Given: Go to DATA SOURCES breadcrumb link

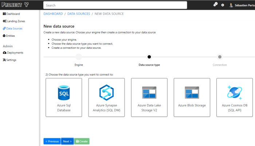Looking at the screenshot, I should (x=79, y=14).
